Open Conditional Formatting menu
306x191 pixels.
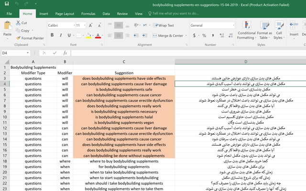(247, 30)
